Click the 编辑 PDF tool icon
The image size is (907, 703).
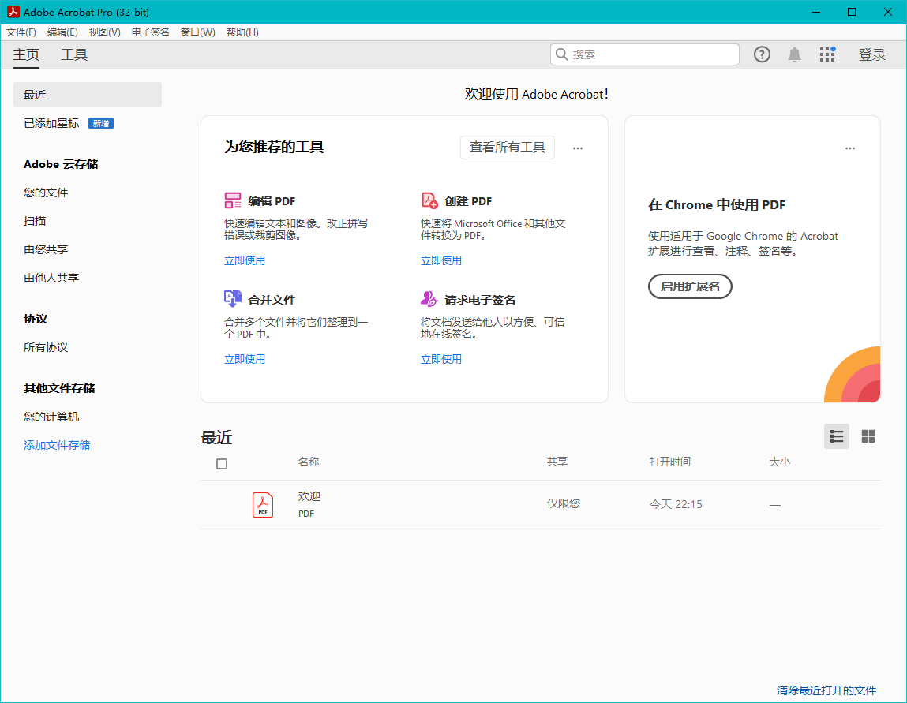233,200
